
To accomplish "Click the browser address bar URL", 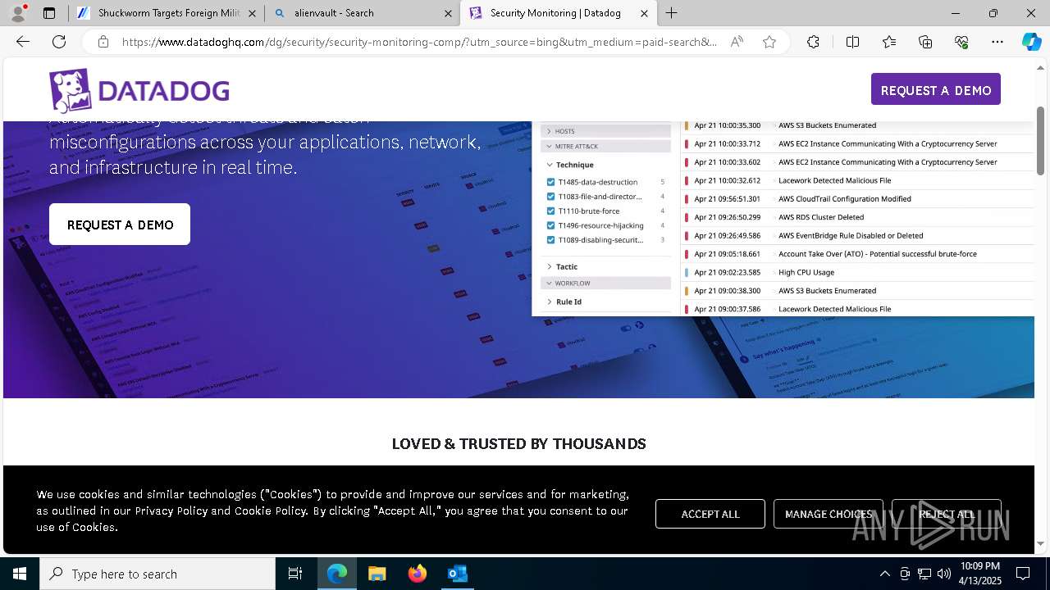I will pos(418,42).
